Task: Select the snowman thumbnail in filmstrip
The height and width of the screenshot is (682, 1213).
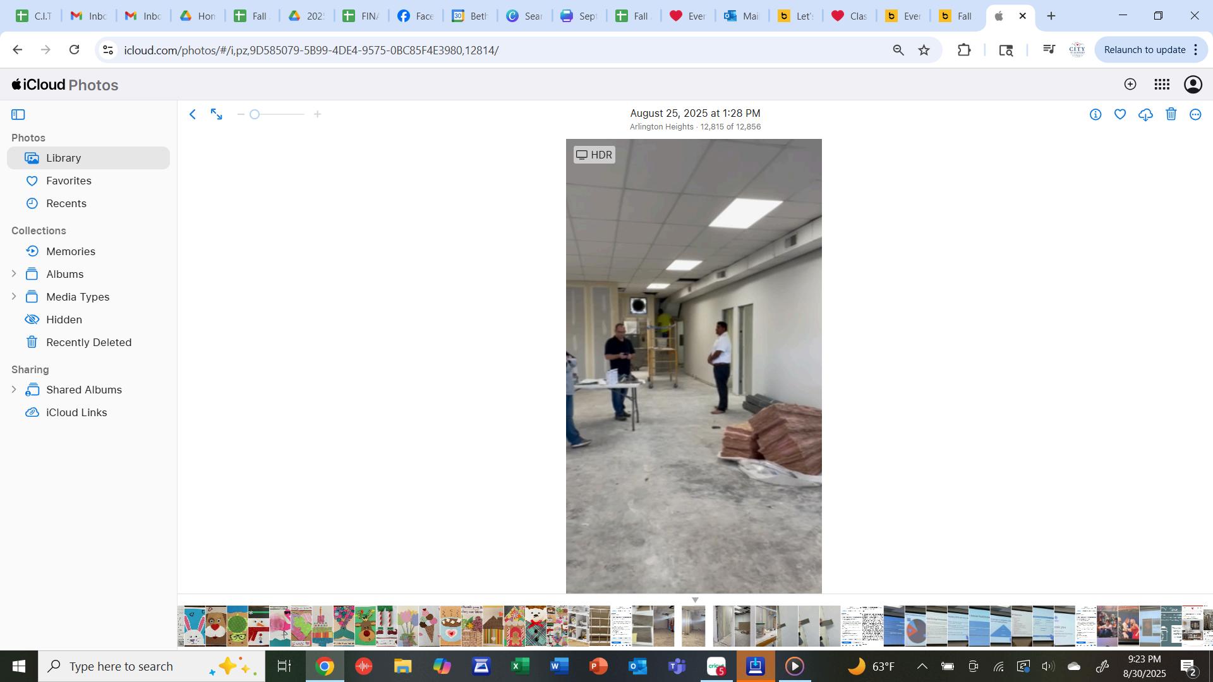Action: tap(258, 626)
